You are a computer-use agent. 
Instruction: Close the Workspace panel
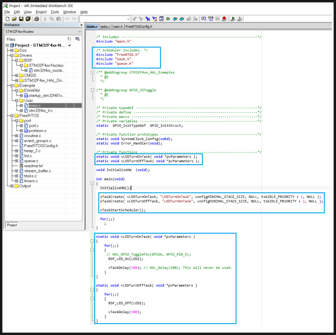[x=81, y=25]
